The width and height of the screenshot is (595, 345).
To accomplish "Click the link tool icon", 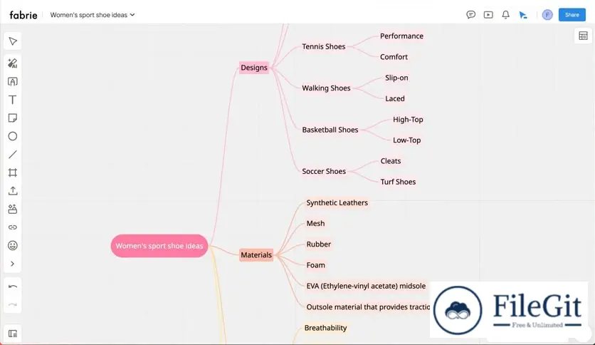I will click(x=13, y=227).
